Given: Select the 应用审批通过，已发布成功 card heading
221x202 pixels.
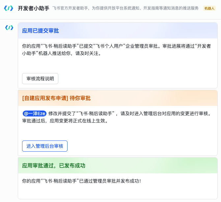Looking at the screenshot, I should 54,165.
